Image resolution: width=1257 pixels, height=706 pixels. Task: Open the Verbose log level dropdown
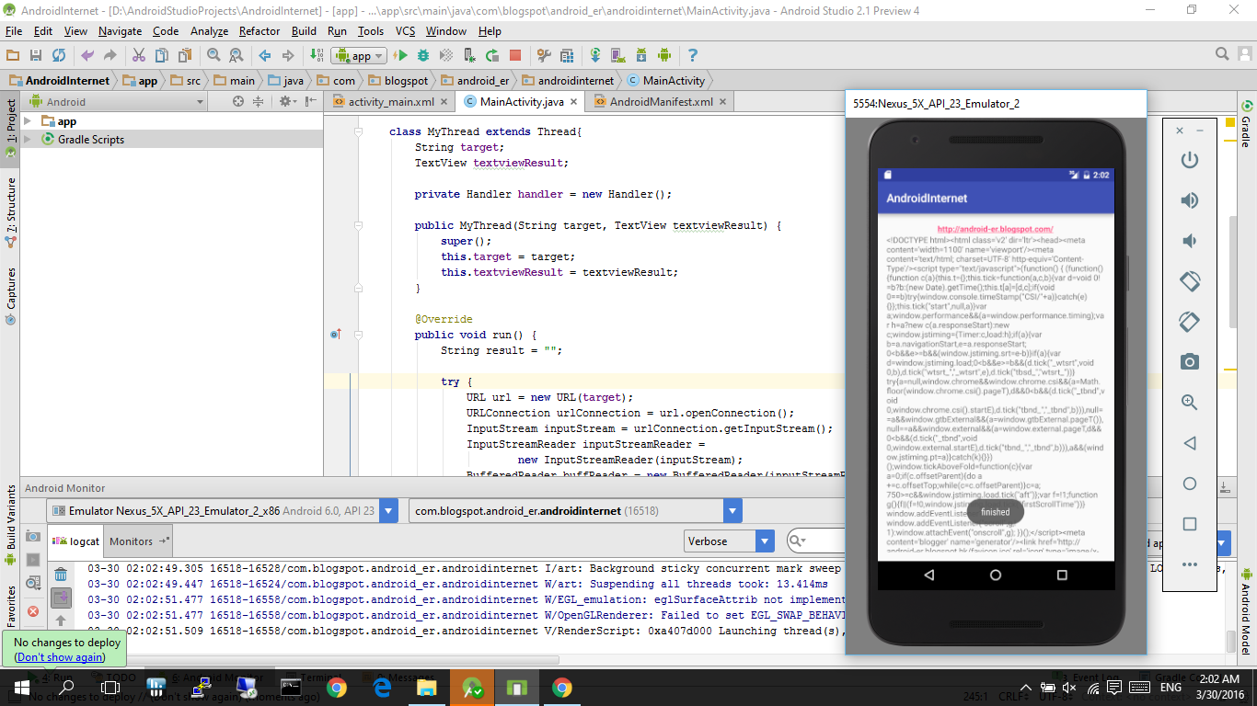728,541
